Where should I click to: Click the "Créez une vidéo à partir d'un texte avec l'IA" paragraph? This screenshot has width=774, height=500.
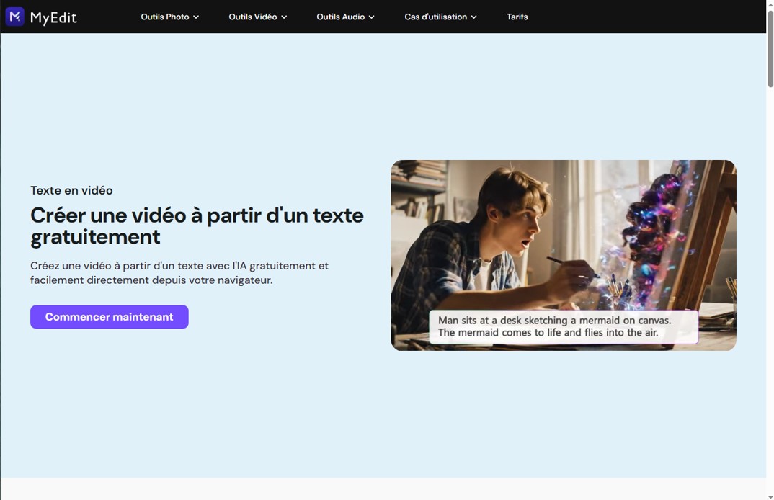tap(179, 273)
